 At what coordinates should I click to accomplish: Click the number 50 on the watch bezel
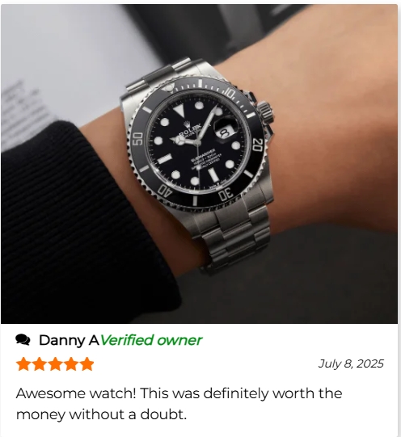pos(138,138)
